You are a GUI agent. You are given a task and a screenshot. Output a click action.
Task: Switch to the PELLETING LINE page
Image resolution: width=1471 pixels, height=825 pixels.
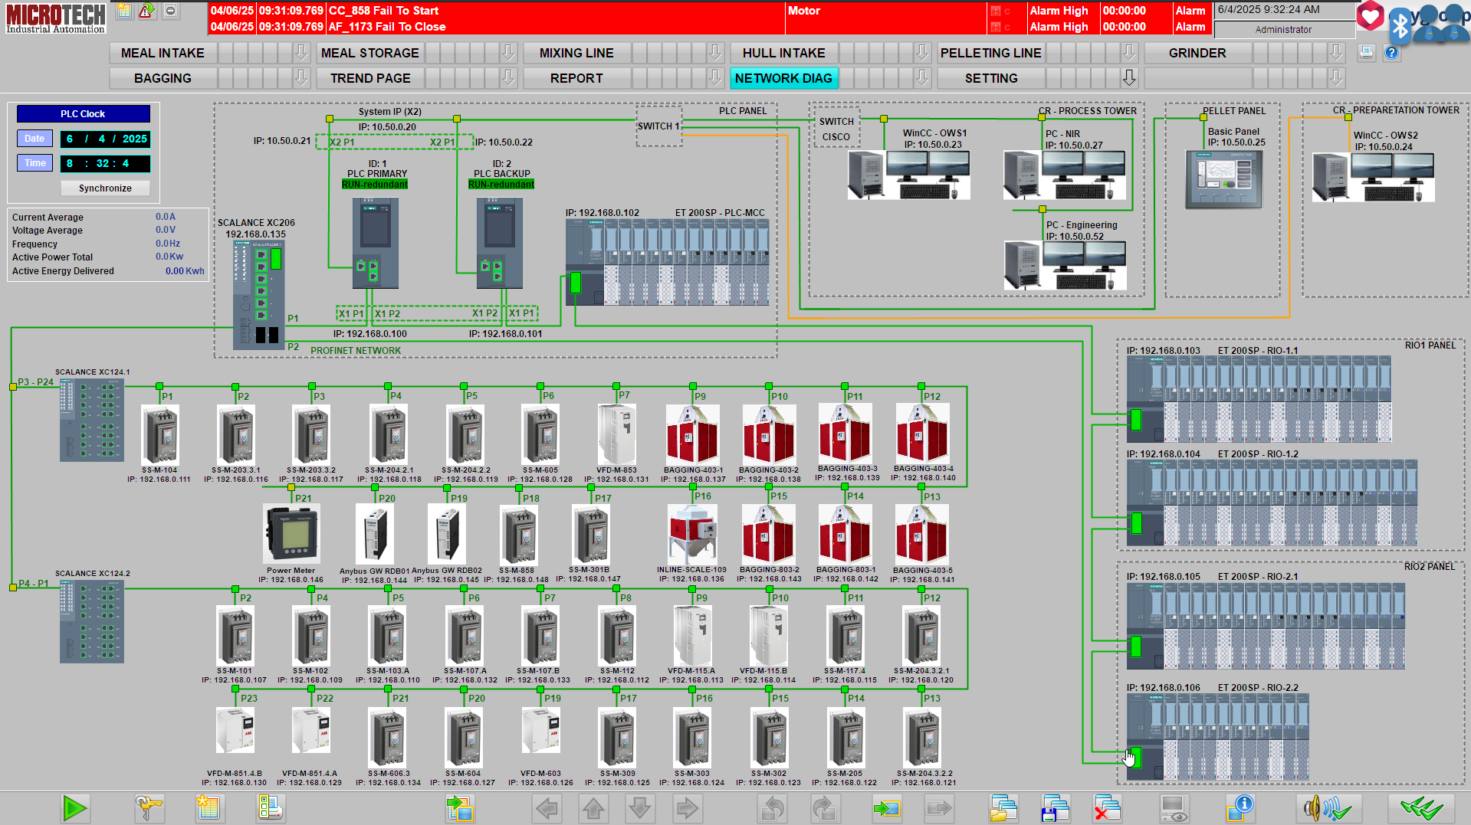[x=990, y=53]
